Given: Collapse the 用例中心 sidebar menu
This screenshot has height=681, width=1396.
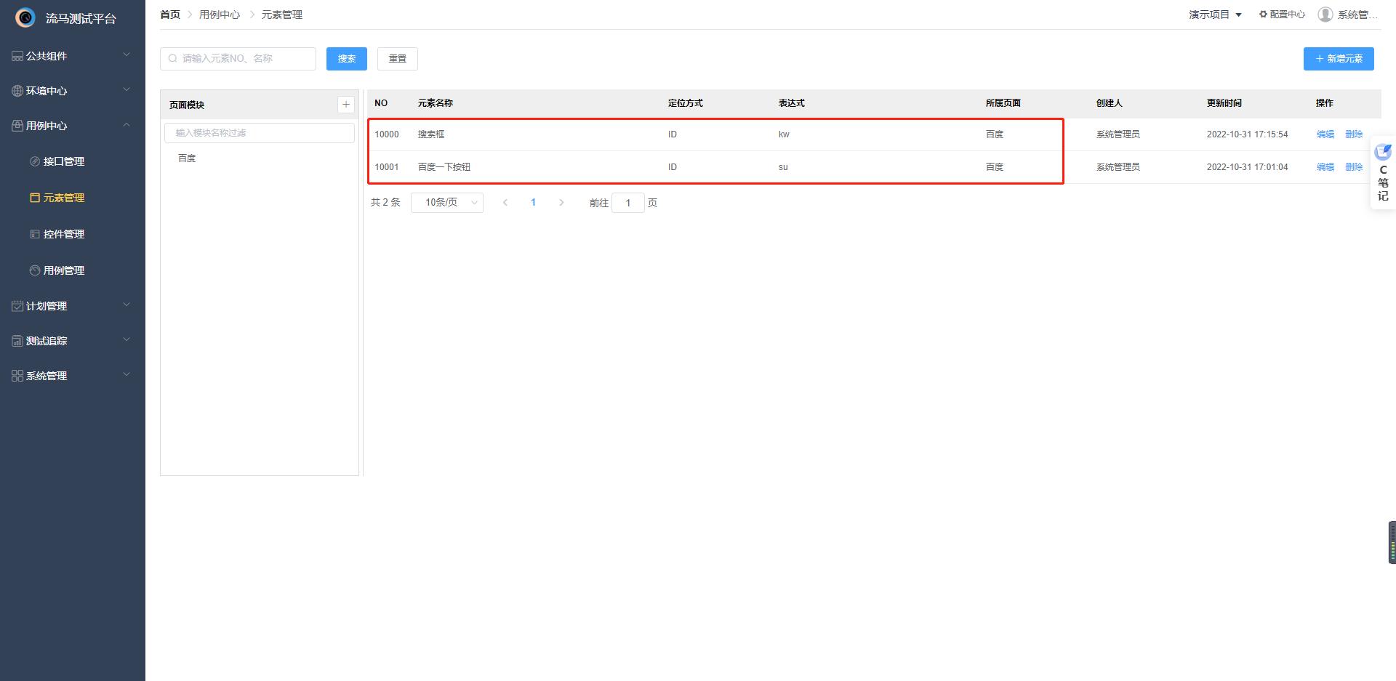Looking at the screenshot, I should (x=73, y=126).
